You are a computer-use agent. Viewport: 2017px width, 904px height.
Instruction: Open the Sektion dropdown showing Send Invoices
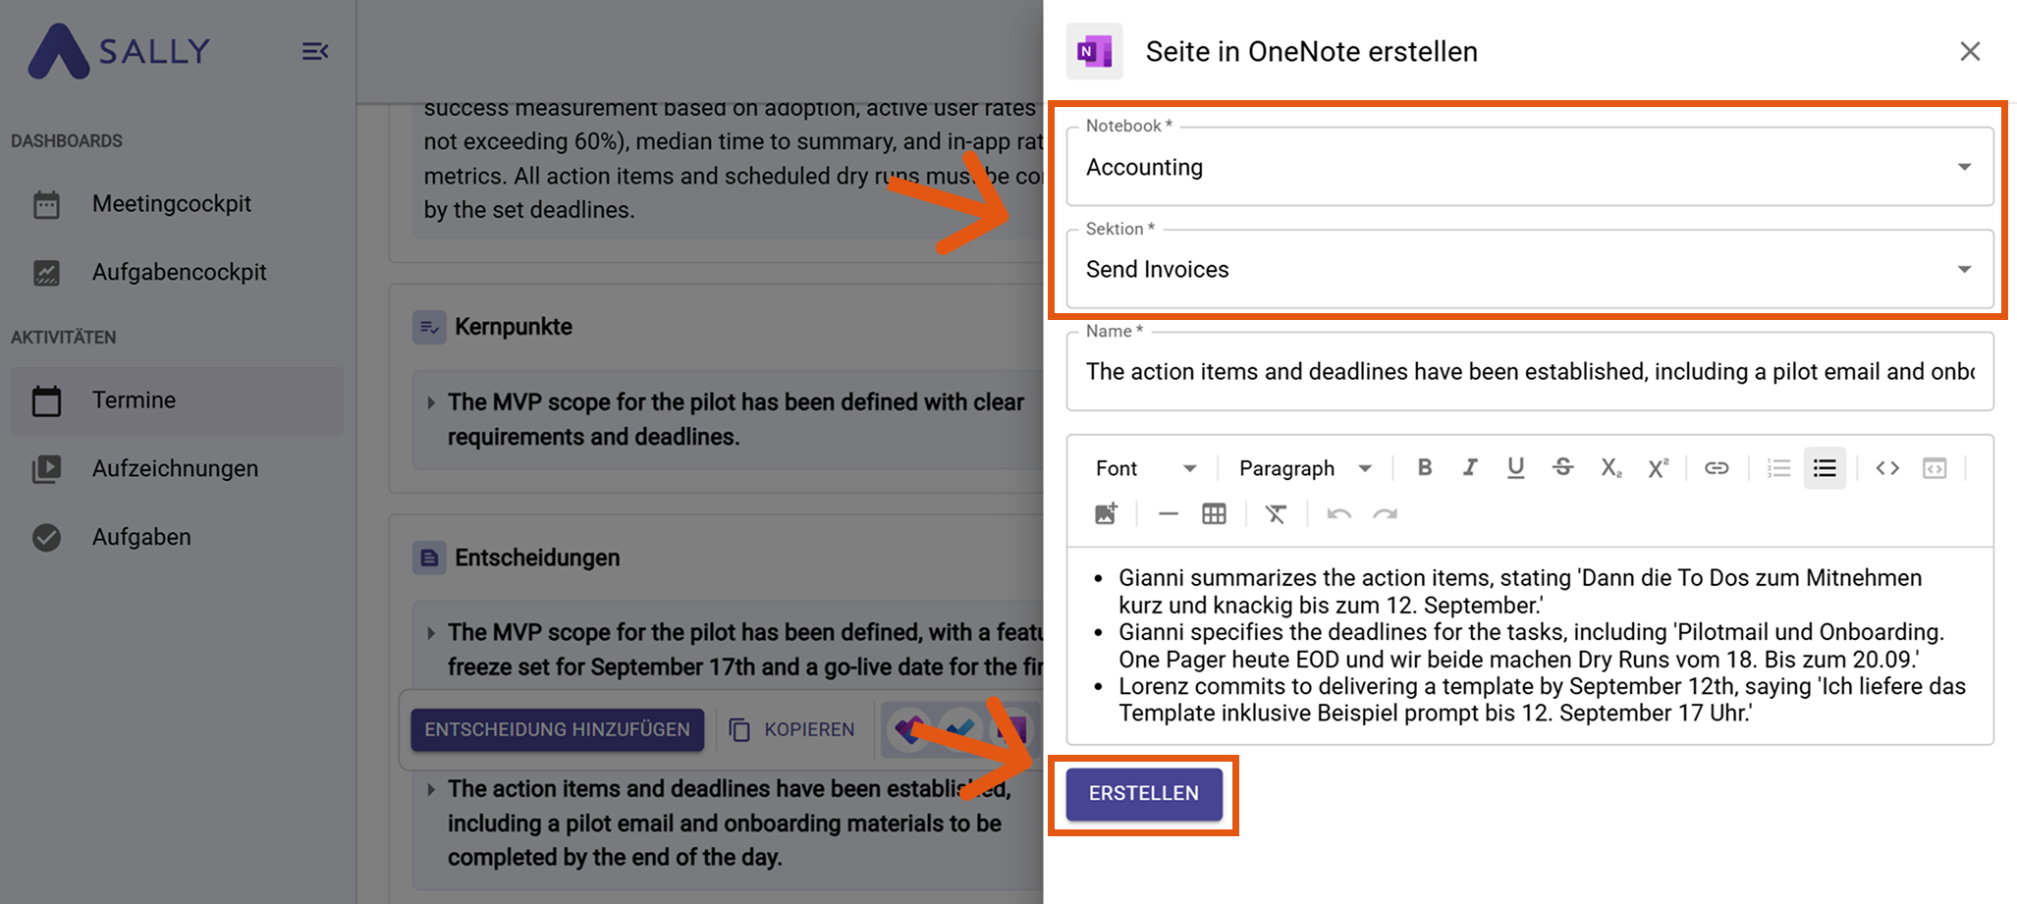pos(1529,269)
